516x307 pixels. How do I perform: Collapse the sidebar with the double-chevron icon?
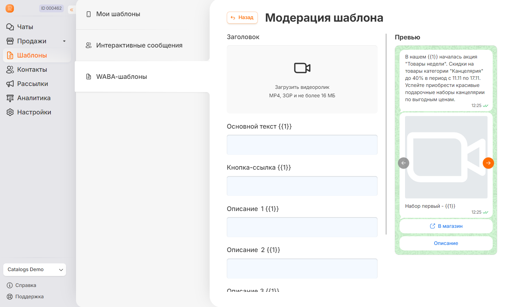71,10
